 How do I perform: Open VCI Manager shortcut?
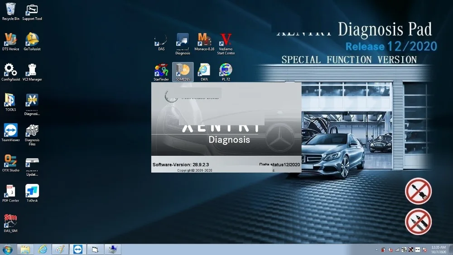[32, 71]
